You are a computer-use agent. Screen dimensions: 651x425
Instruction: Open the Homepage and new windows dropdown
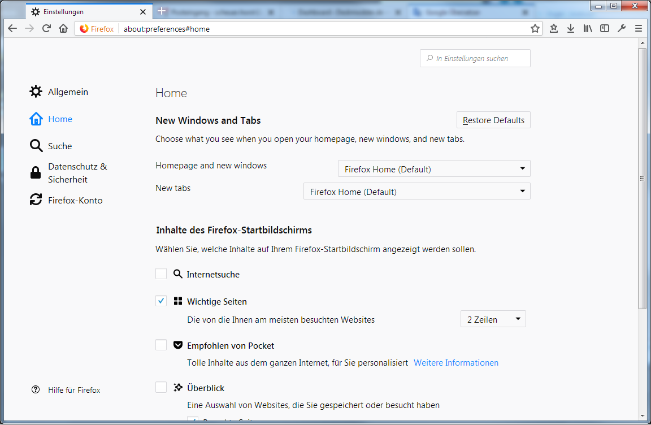tap(434, 168)
